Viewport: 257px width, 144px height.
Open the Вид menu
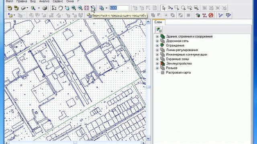[x=33, y=1]
